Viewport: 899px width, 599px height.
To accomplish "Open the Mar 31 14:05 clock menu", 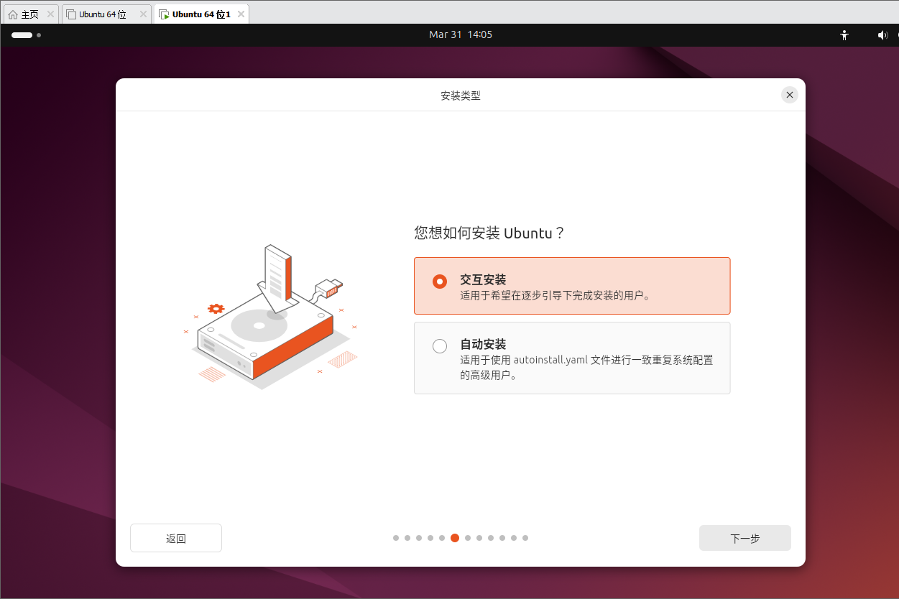I will click(x=461, y=34).
